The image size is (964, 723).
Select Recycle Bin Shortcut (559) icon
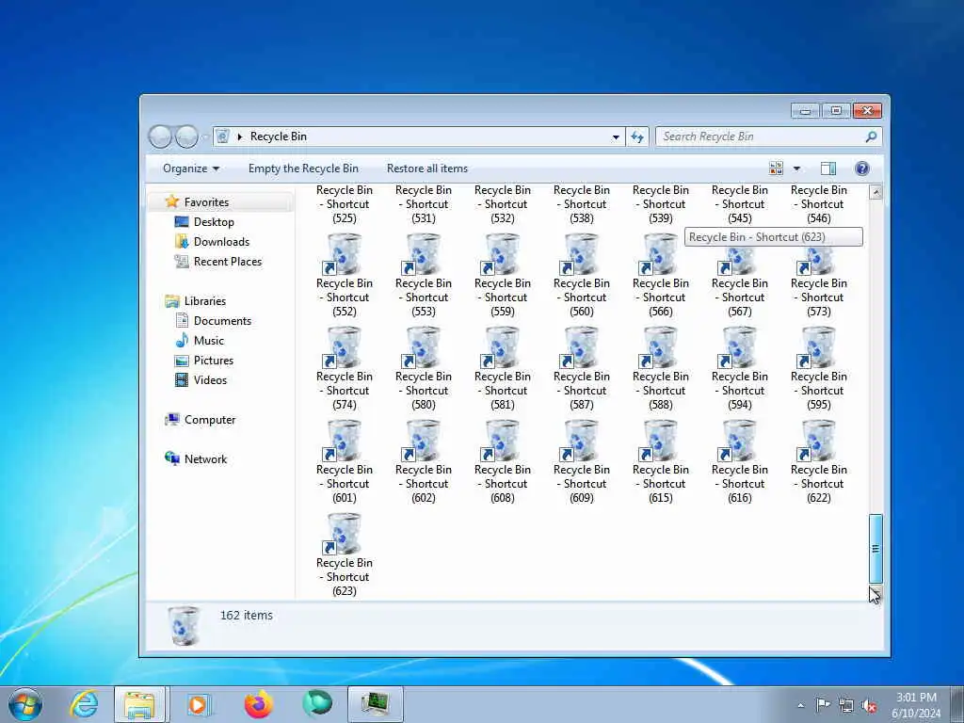(502, 254)
